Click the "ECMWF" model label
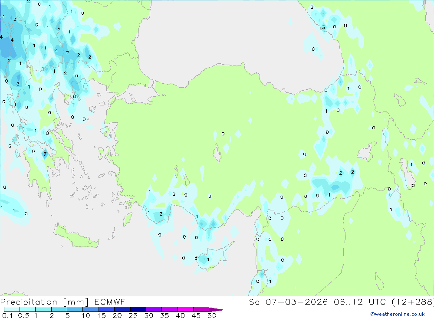This screenshot has width=434, height=318. pos(110,302)
